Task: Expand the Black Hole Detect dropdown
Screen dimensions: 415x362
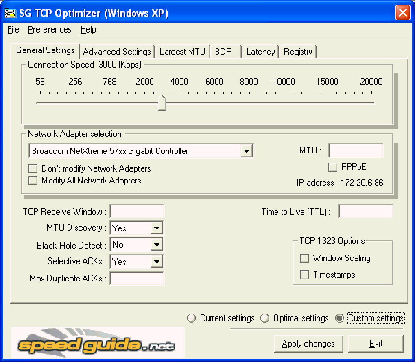Action: 157,244
